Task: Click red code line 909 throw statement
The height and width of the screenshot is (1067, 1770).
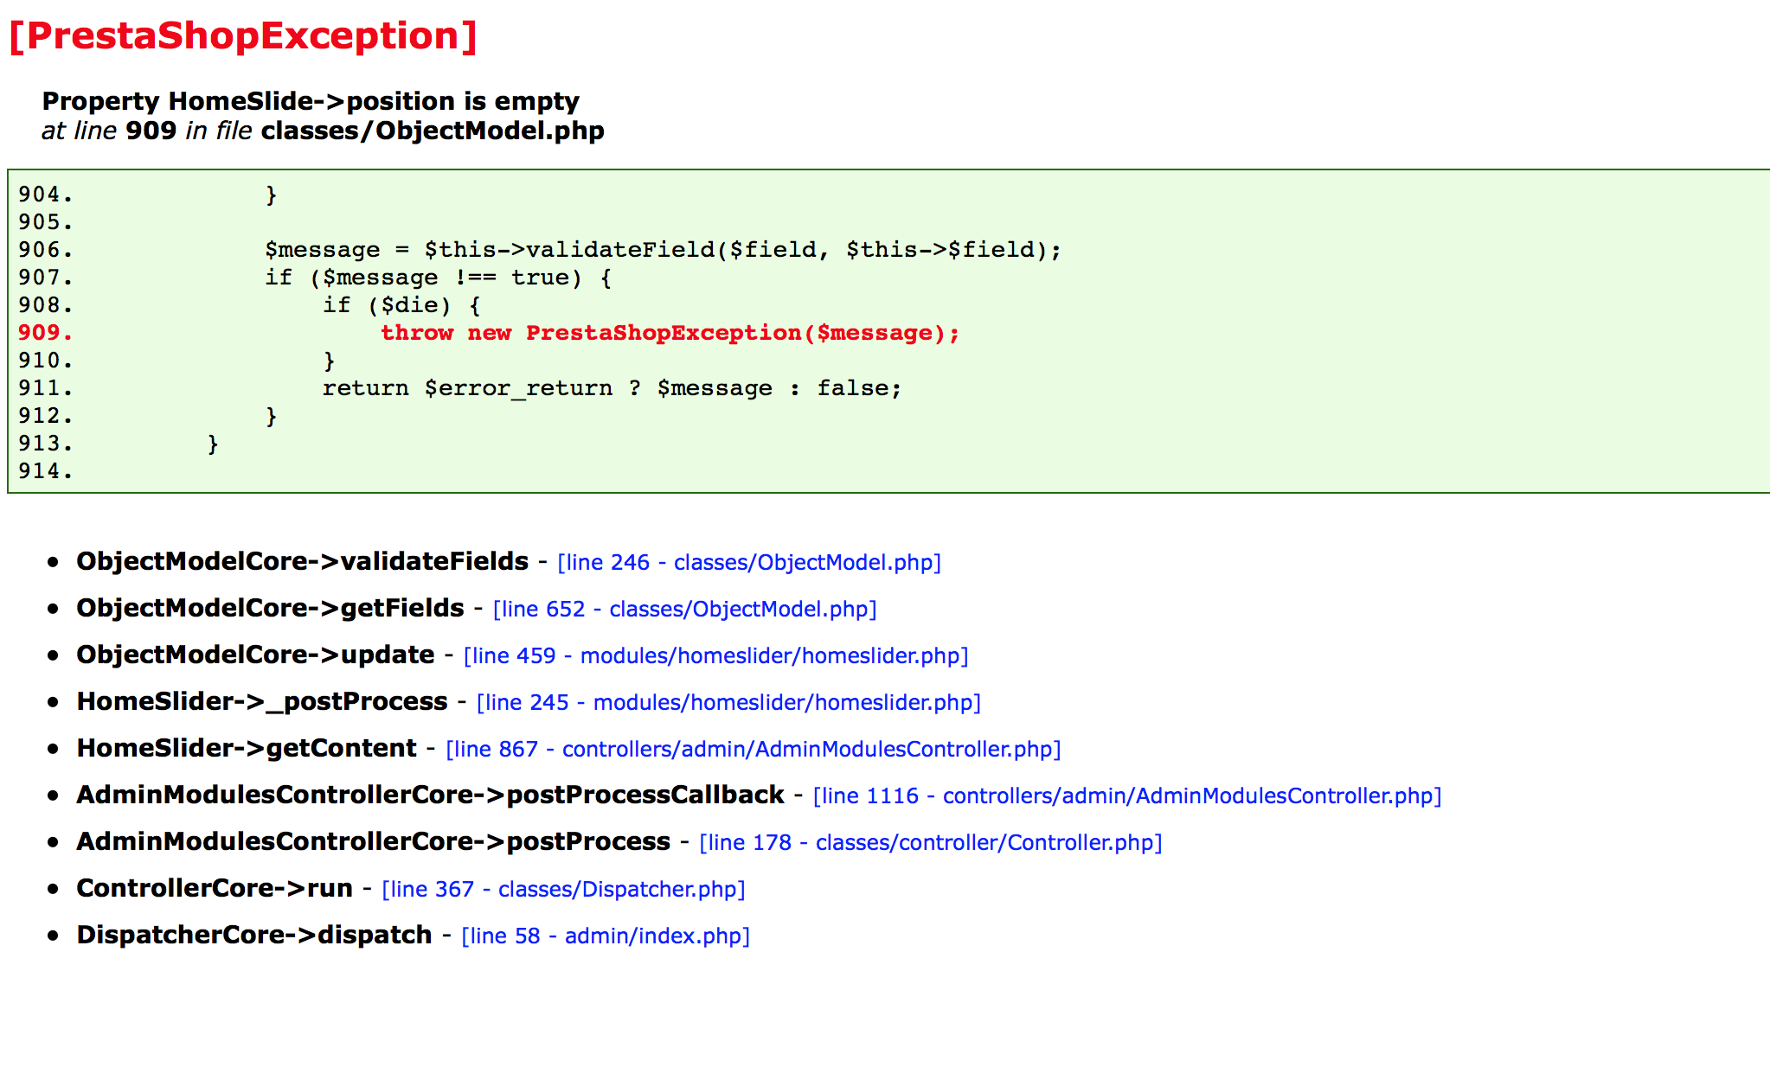Action: [x=670, y=333]
